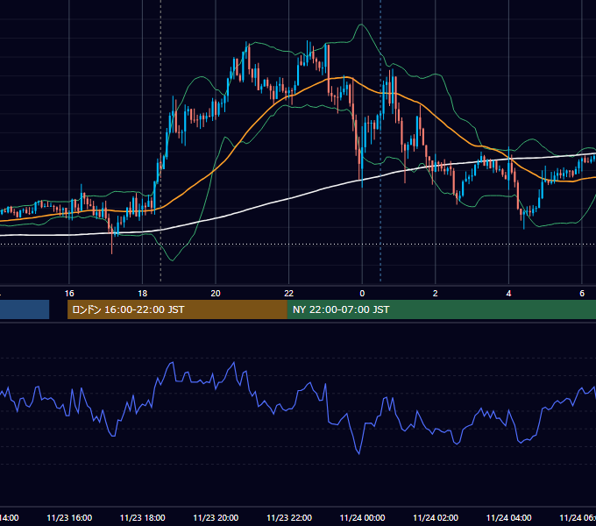The width and height of the screenshot is (596, 526).
Task: Click hour label 22 on price chart axis
Action: click(289, 294)
